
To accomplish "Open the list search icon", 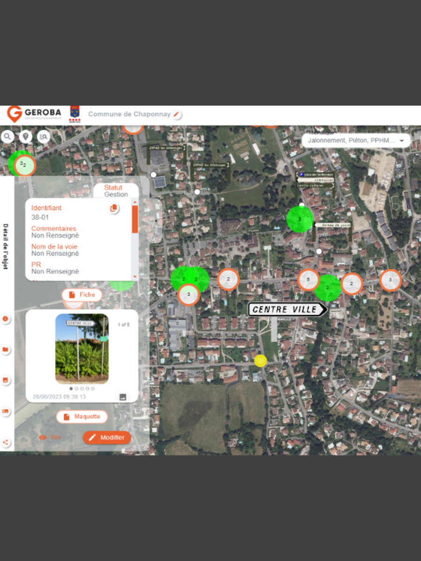I will pyautogui.click(x=44, y=137).
